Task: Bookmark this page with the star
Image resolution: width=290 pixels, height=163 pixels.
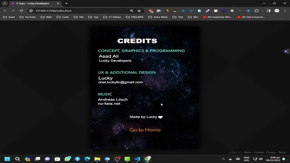Action: click(139, 11)
